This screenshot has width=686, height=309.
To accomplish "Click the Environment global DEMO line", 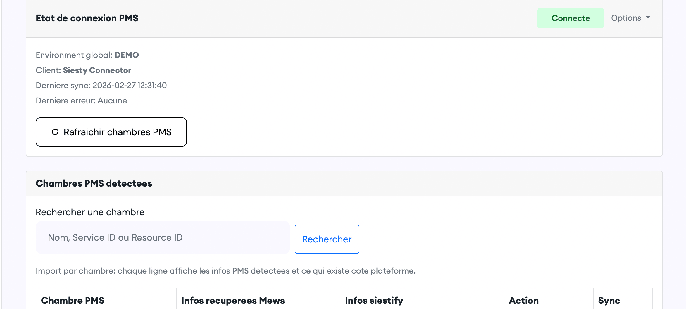I will 87,55.
